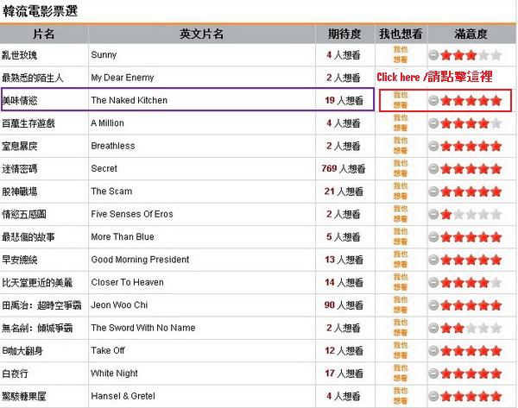
Task: Click the last gray star in Sunny row
Action: (496, 55)
